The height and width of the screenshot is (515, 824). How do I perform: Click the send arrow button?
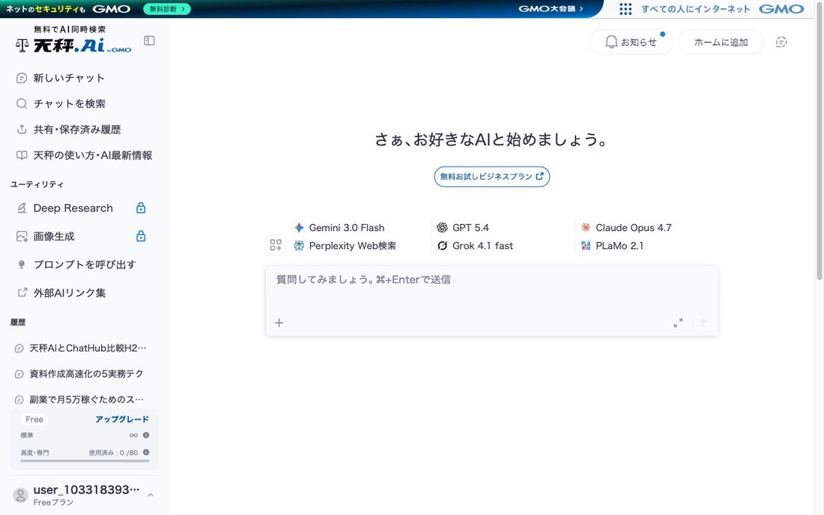pos(702,323)
